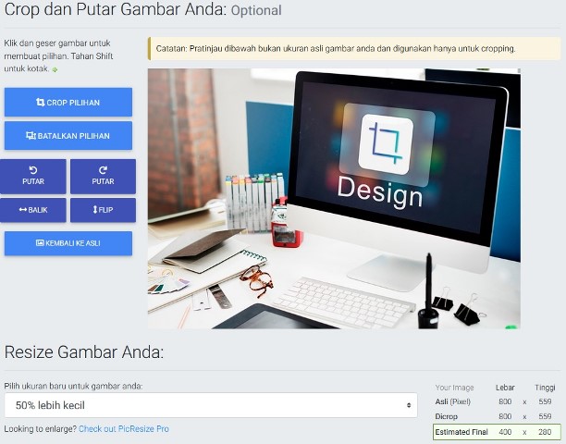
Task: Restore original with Kembali Ke Asli button
Action: coord(68,243)
